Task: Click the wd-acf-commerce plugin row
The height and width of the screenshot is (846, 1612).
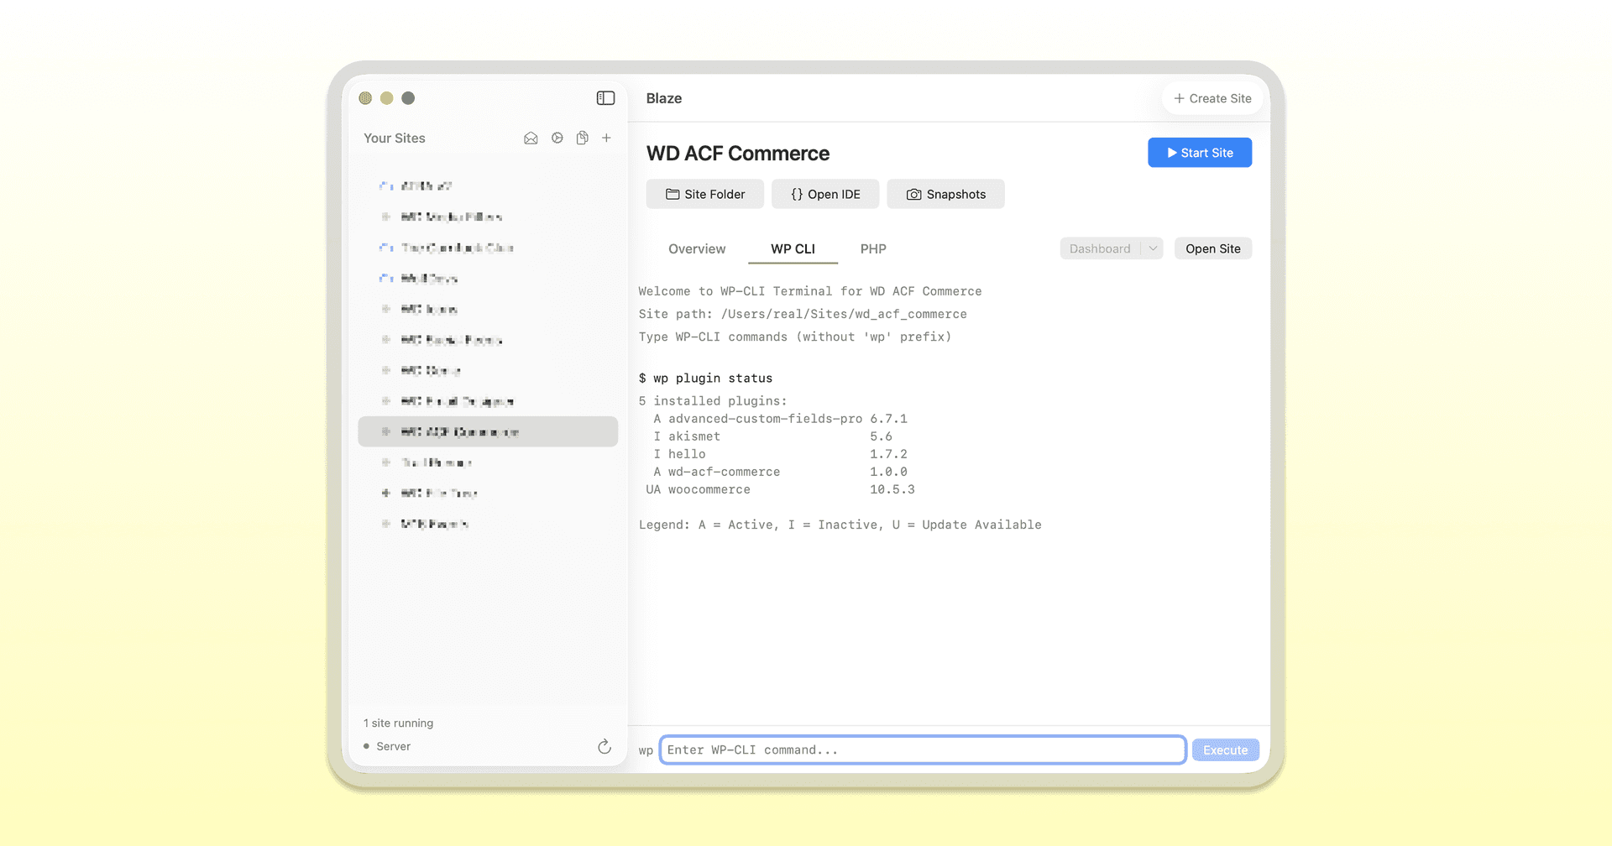Action: tap(780, 472)
